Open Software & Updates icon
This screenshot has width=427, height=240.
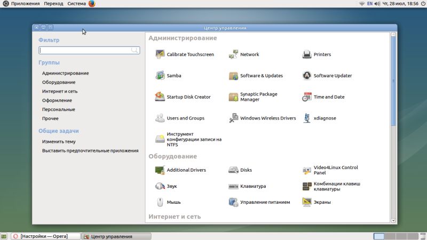233,75
